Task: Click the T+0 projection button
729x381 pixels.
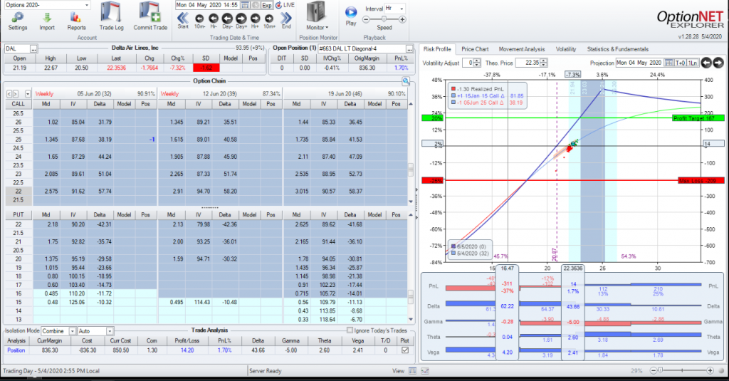Action: 678,63
